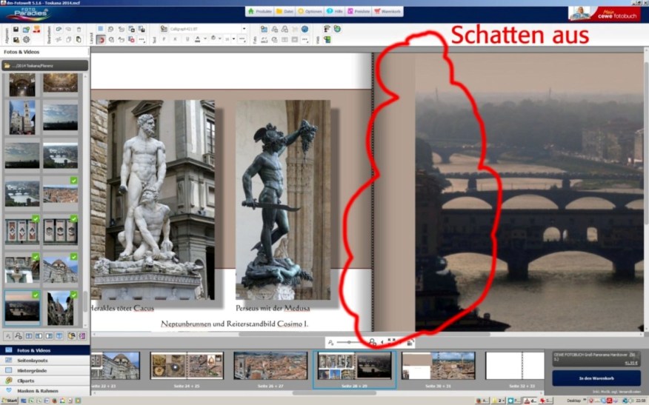Viewport: 649px width, 405px height.
Task: Click the green video icon in the Video toolbar
Action: click(327, 40)
